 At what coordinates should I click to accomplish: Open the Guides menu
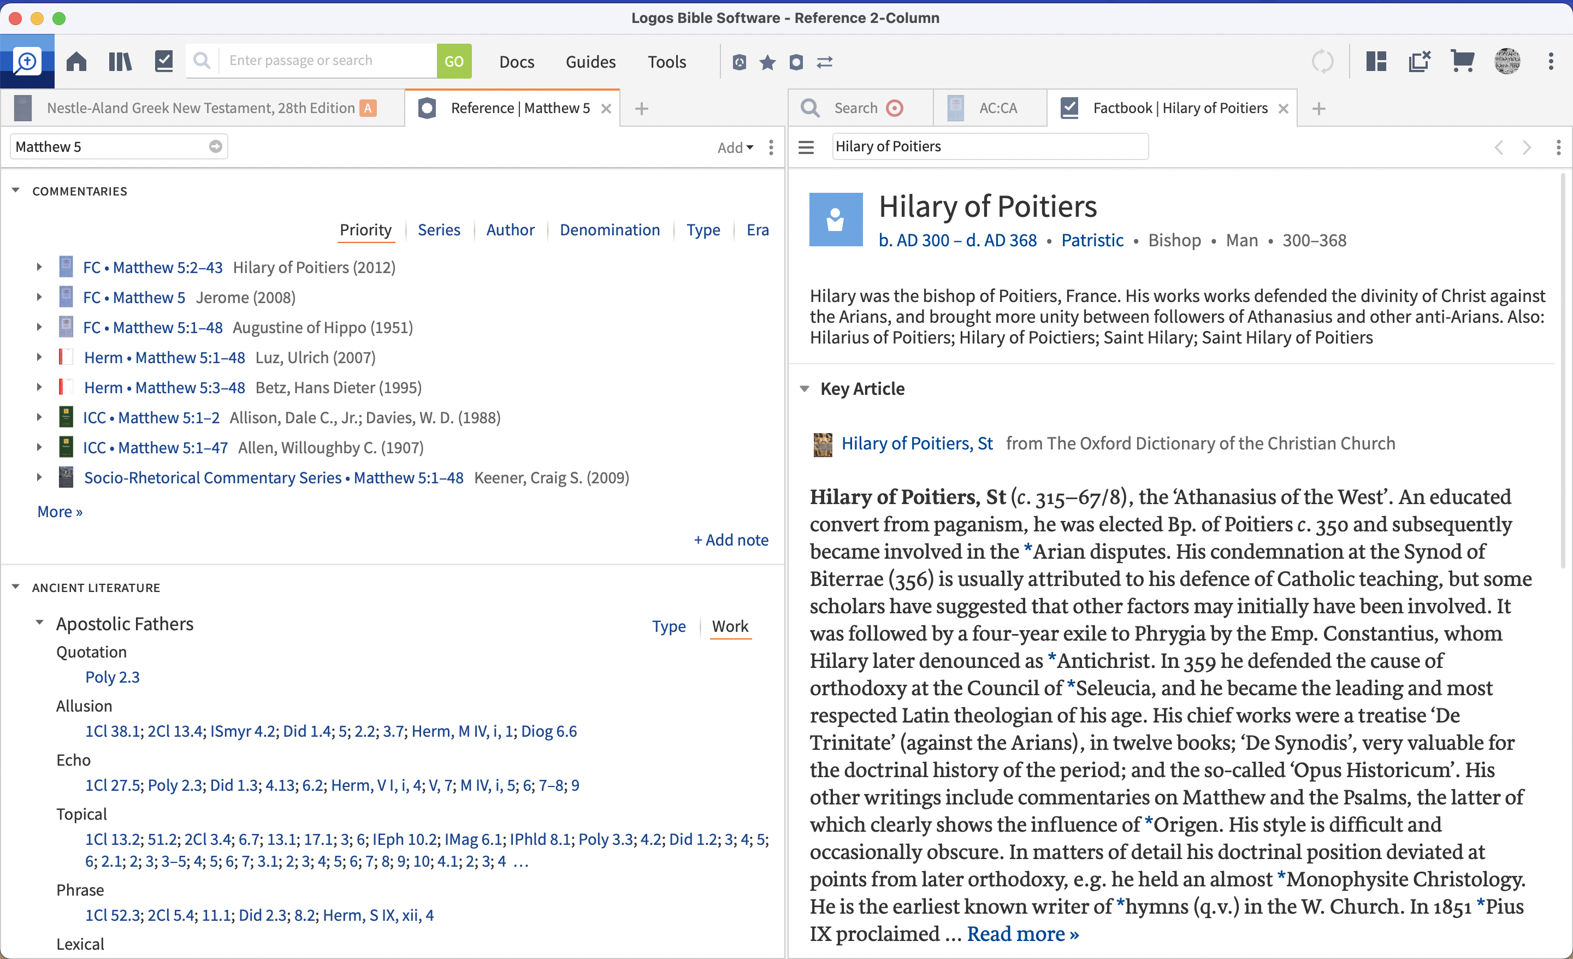(x=590, y=62)
